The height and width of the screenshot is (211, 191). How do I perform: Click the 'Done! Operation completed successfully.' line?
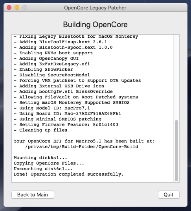(68, 174)
